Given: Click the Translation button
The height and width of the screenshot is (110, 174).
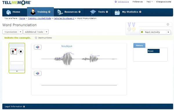Looking at the screenshot, I should [x=11, y=32].
